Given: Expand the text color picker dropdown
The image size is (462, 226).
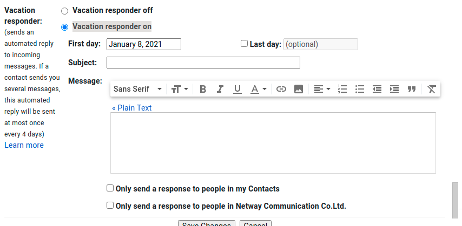Looking at the screenshot, I should (259, 89).
